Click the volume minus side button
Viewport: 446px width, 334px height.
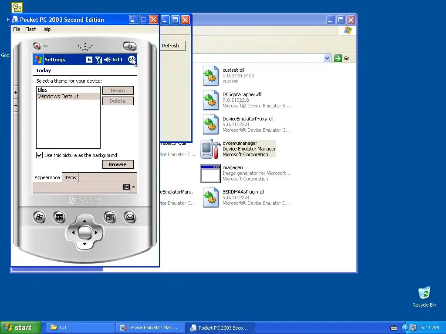click(16, 105)
